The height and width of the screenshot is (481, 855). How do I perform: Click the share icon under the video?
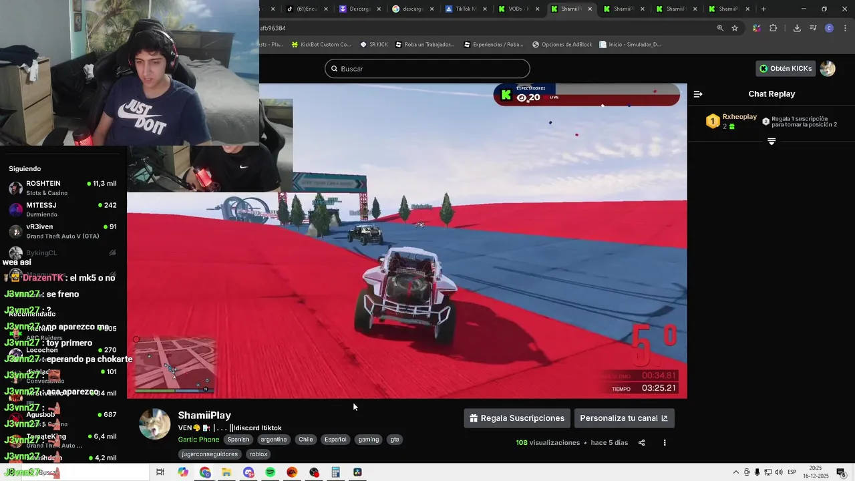point(642,443)
